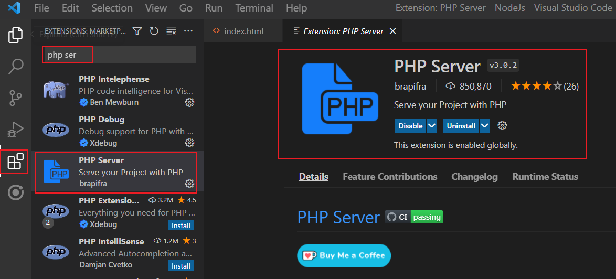Filter extensions with the funnel icon
Screen dimensions: 616x279
click(x=136, y=31)
